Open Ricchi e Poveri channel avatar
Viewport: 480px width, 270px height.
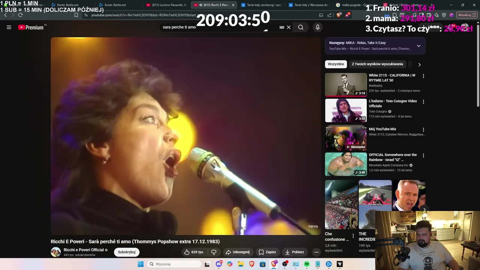(55, 252)
